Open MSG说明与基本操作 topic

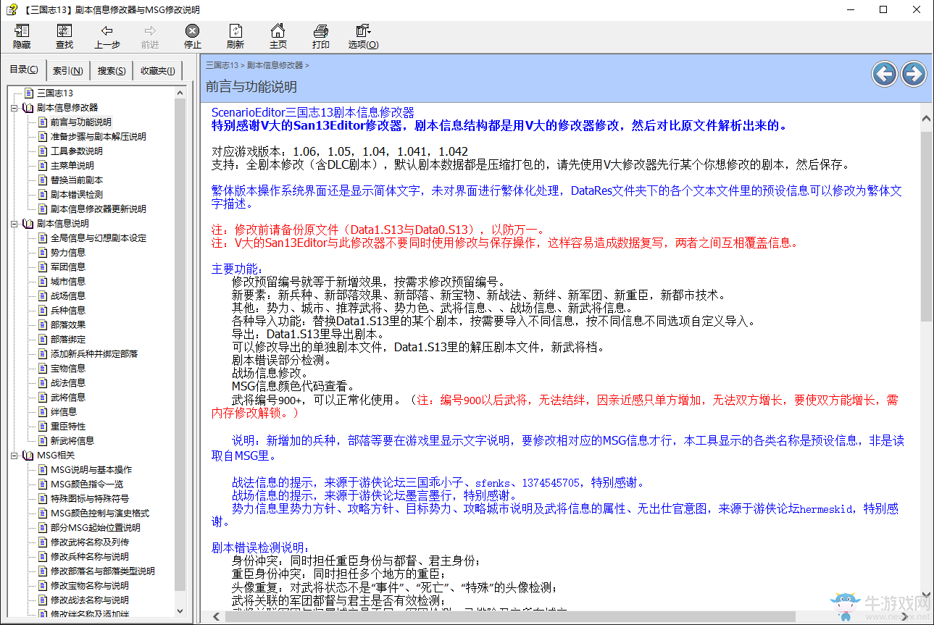click(x=91, y=469)
